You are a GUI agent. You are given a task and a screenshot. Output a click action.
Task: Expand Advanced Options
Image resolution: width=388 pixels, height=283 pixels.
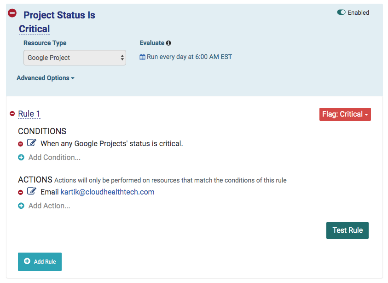45,78
